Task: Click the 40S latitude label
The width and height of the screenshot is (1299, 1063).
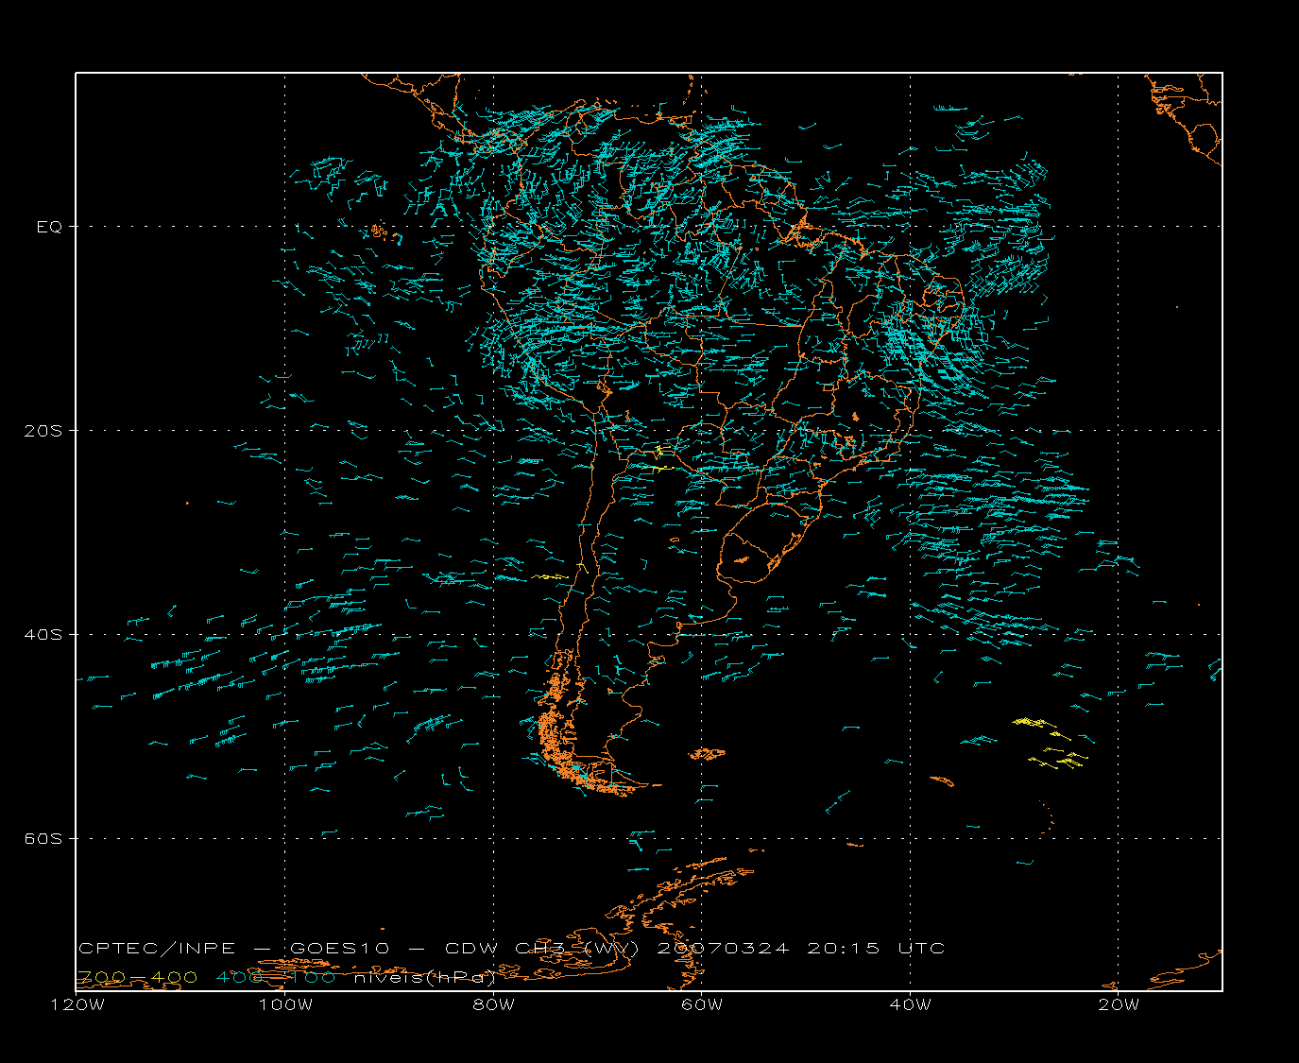Action: point(43,635)
